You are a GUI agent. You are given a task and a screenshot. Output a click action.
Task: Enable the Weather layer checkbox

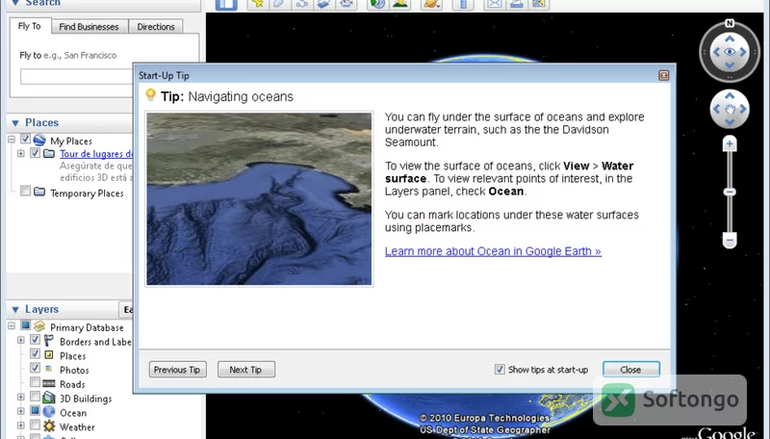[x=35, y=425]
